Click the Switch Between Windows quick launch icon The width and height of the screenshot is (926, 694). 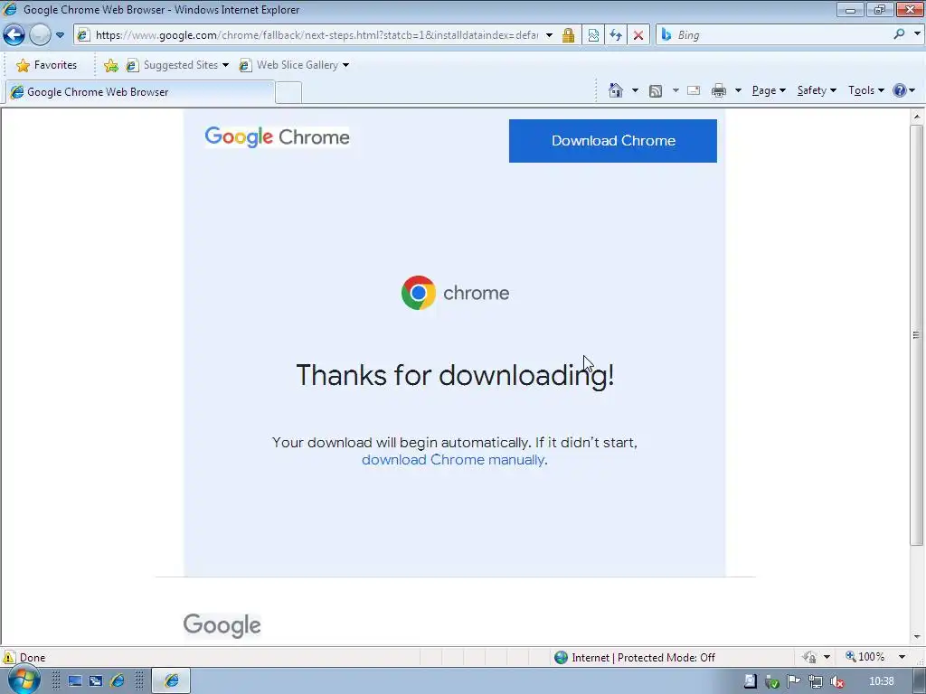96,681
